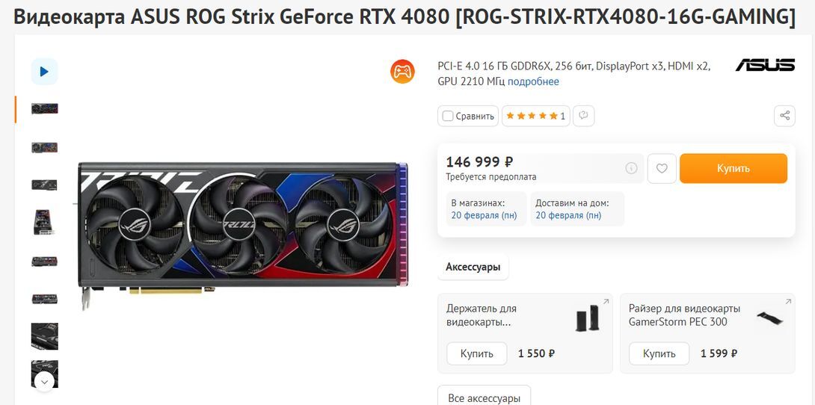Open home delivery 20 февраля link
This screenshot has width=815, height=405.
pos(568,215)
